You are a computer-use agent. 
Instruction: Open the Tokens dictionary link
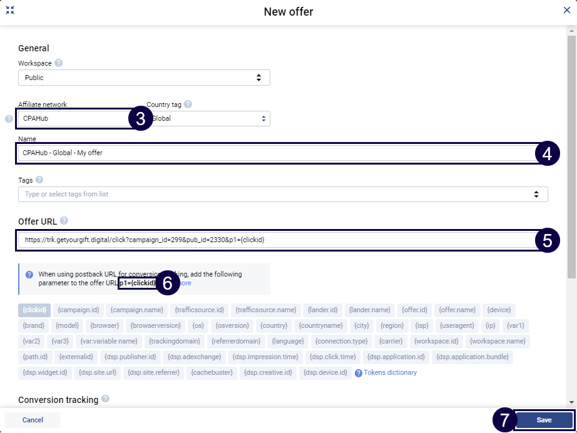pos(390,373)
